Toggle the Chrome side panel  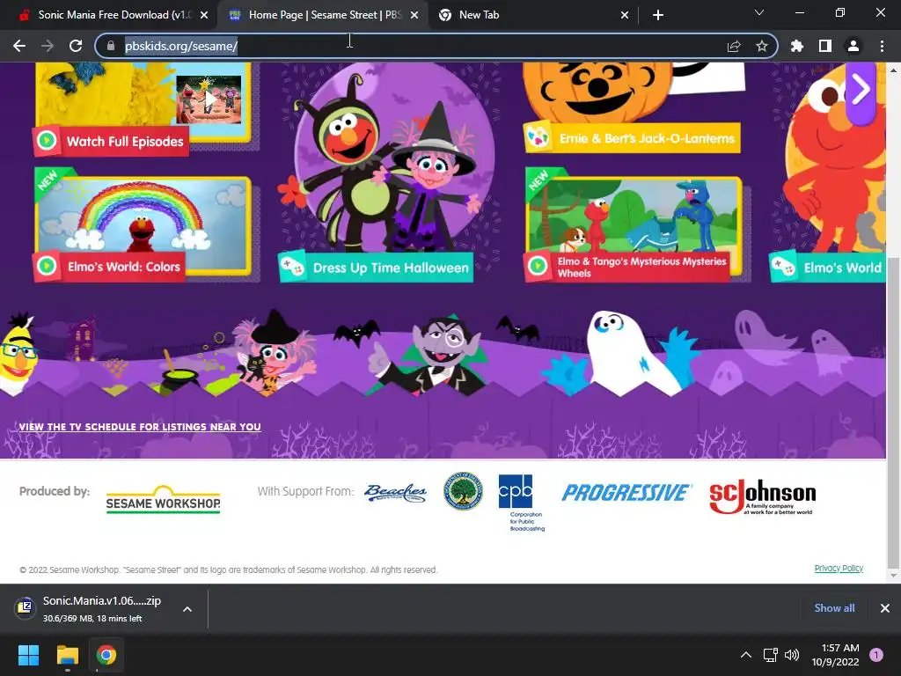click(x=825, y=46)
